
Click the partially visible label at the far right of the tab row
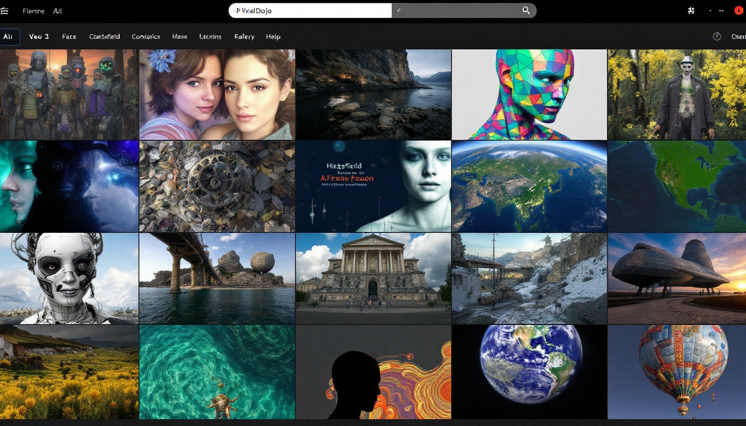pos(738,37)
